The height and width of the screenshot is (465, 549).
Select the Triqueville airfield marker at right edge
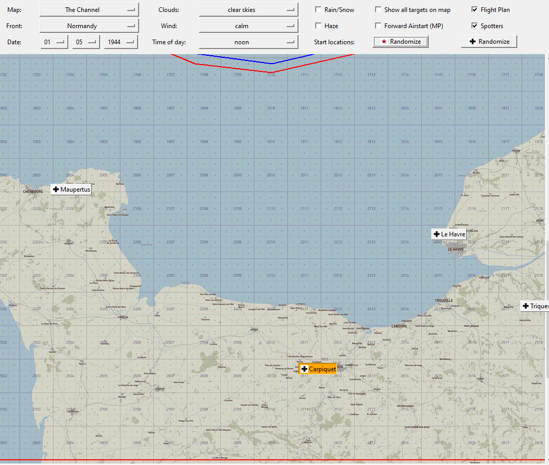(x=535, y=306)
